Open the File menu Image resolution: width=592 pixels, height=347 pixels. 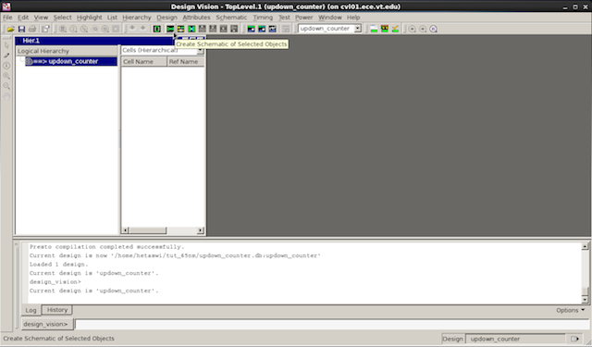pos(7,18)
